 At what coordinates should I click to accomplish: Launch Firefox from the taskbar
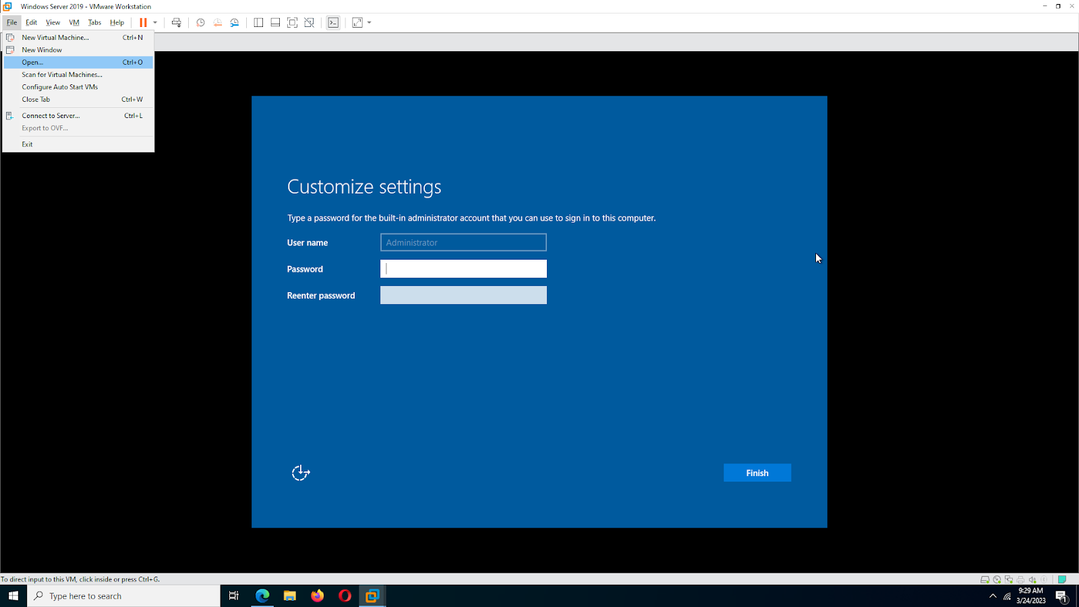(318, 596)
